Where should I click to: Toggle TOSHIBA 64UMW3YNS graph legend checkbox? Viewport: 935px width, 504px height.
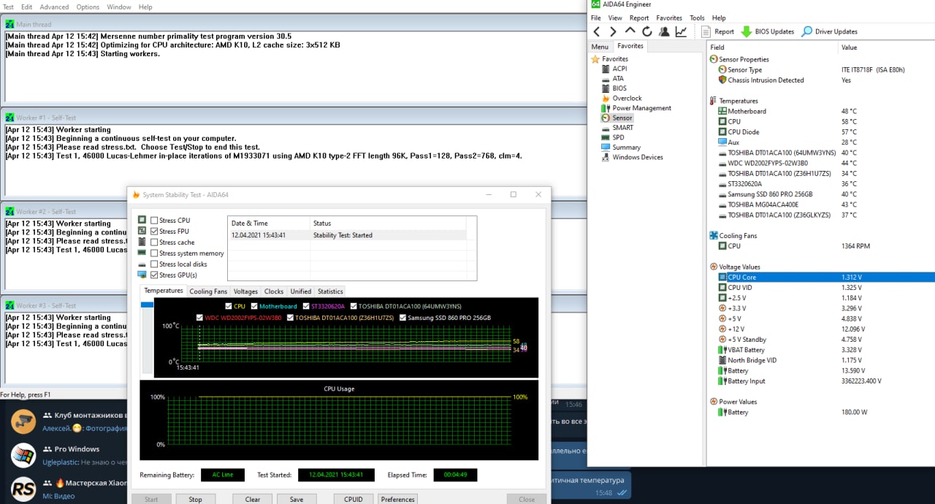(354, 307)
